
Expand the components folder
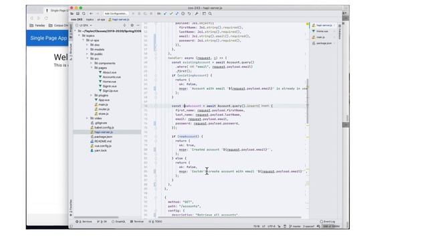pos(92,64)
